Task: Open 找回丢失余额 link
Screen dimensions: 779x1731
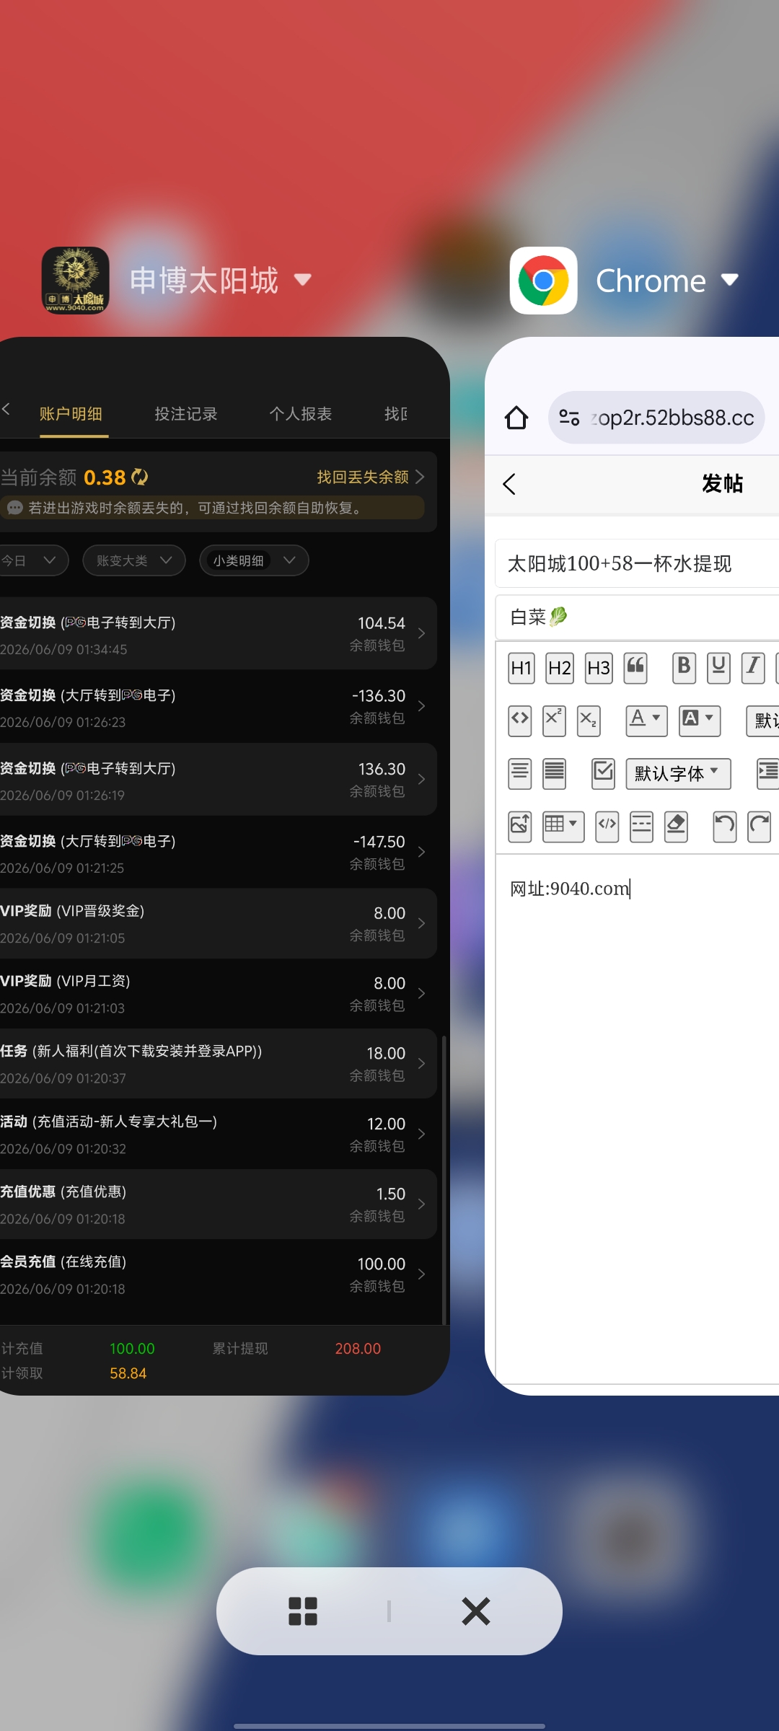Action: [371, 477]
